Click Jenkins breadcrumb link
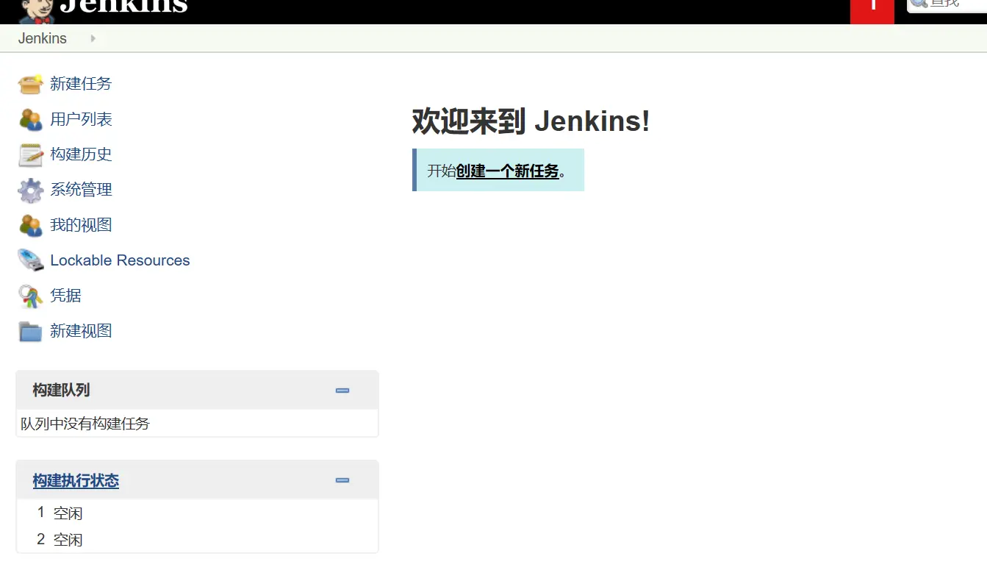This screenshot has height=570, width=987. [x=43, y=38]
